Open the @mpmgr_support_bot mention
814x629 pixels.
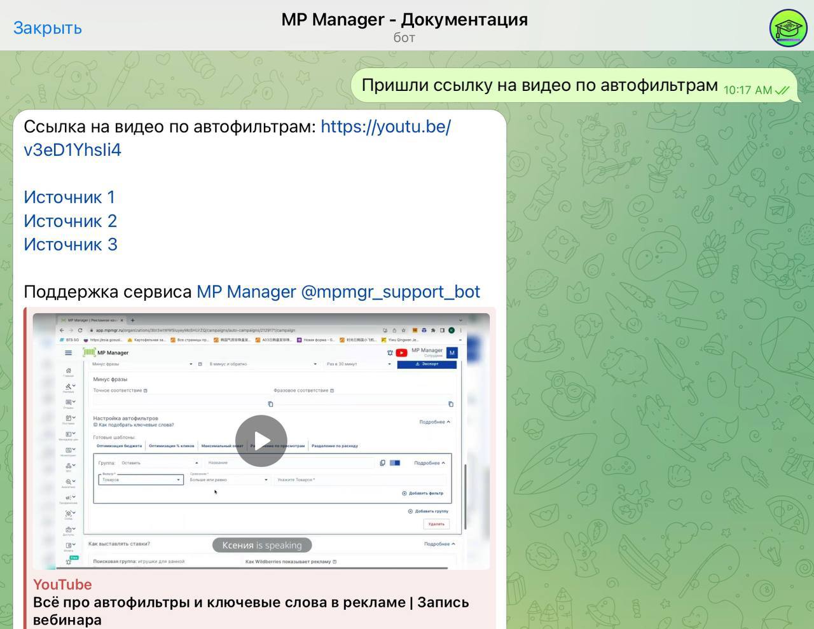point(390,292)
